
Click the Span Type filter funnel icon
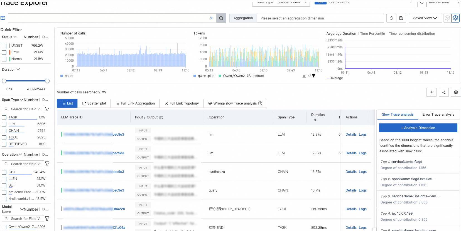pos(47,109)
